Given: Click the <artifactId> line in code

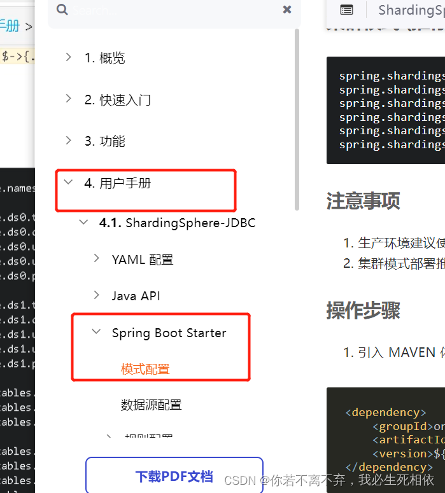Looking at the screenshot, I should [409, 440].
